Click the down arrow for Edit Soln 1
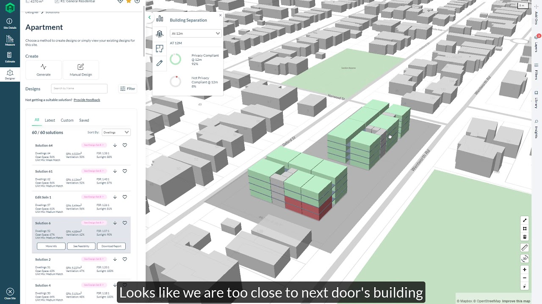542x304 pixels. (115, 197)
